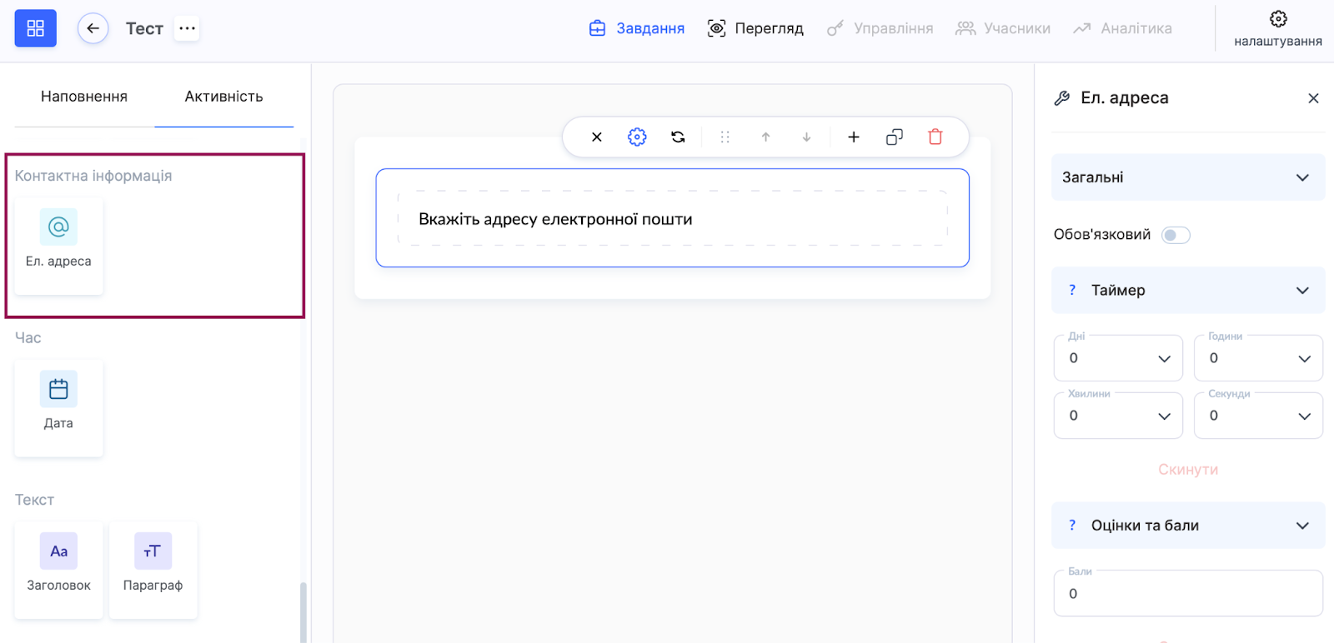Collapse the Загальні section
This screenshot has height=643, width=1334.
point(1188,177)
